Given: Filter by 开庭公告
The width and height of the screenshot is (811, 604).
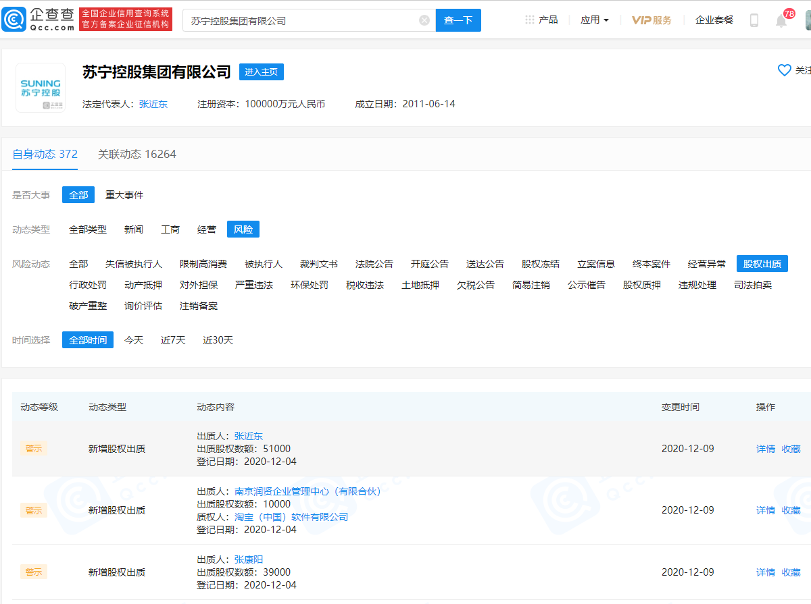Looking at the screenshot, I should (430, 264).
